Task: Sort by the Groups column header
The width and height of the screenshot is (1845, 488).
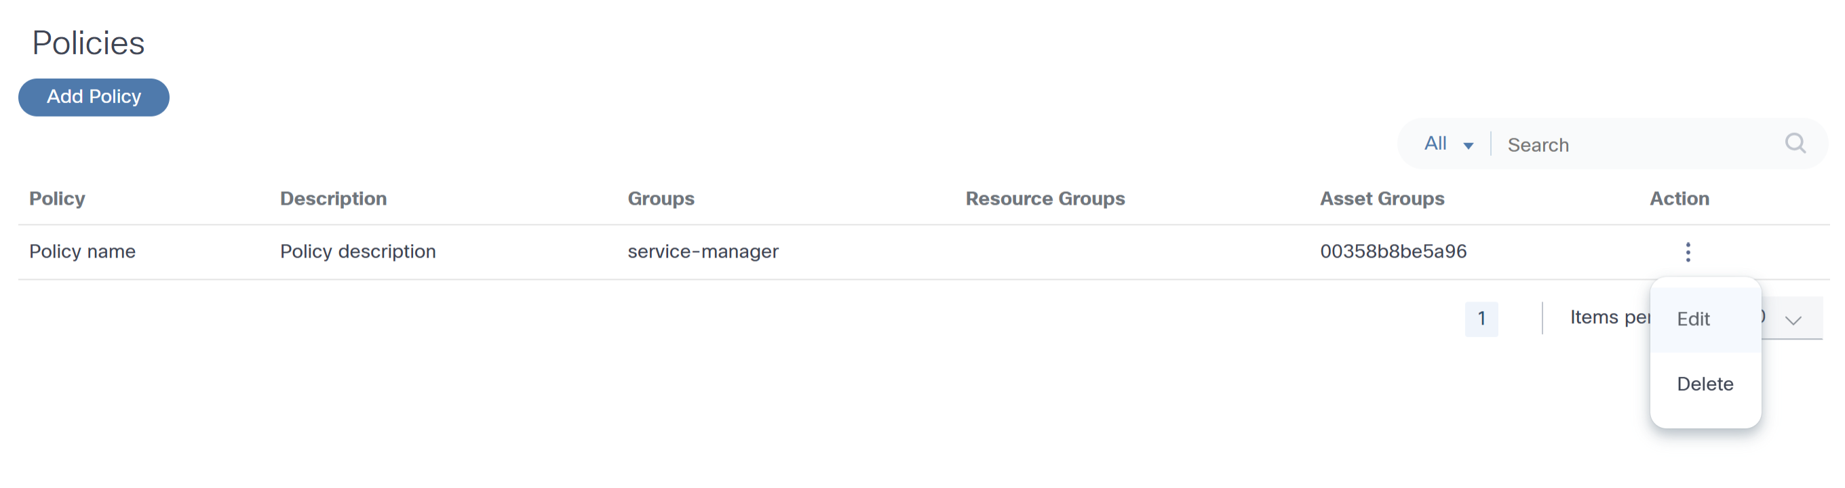Action: [661, 198]
